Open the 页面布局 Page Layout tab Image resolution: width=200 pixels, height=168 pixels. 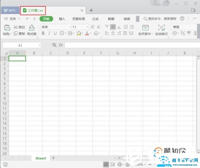(x=79, y=19)
